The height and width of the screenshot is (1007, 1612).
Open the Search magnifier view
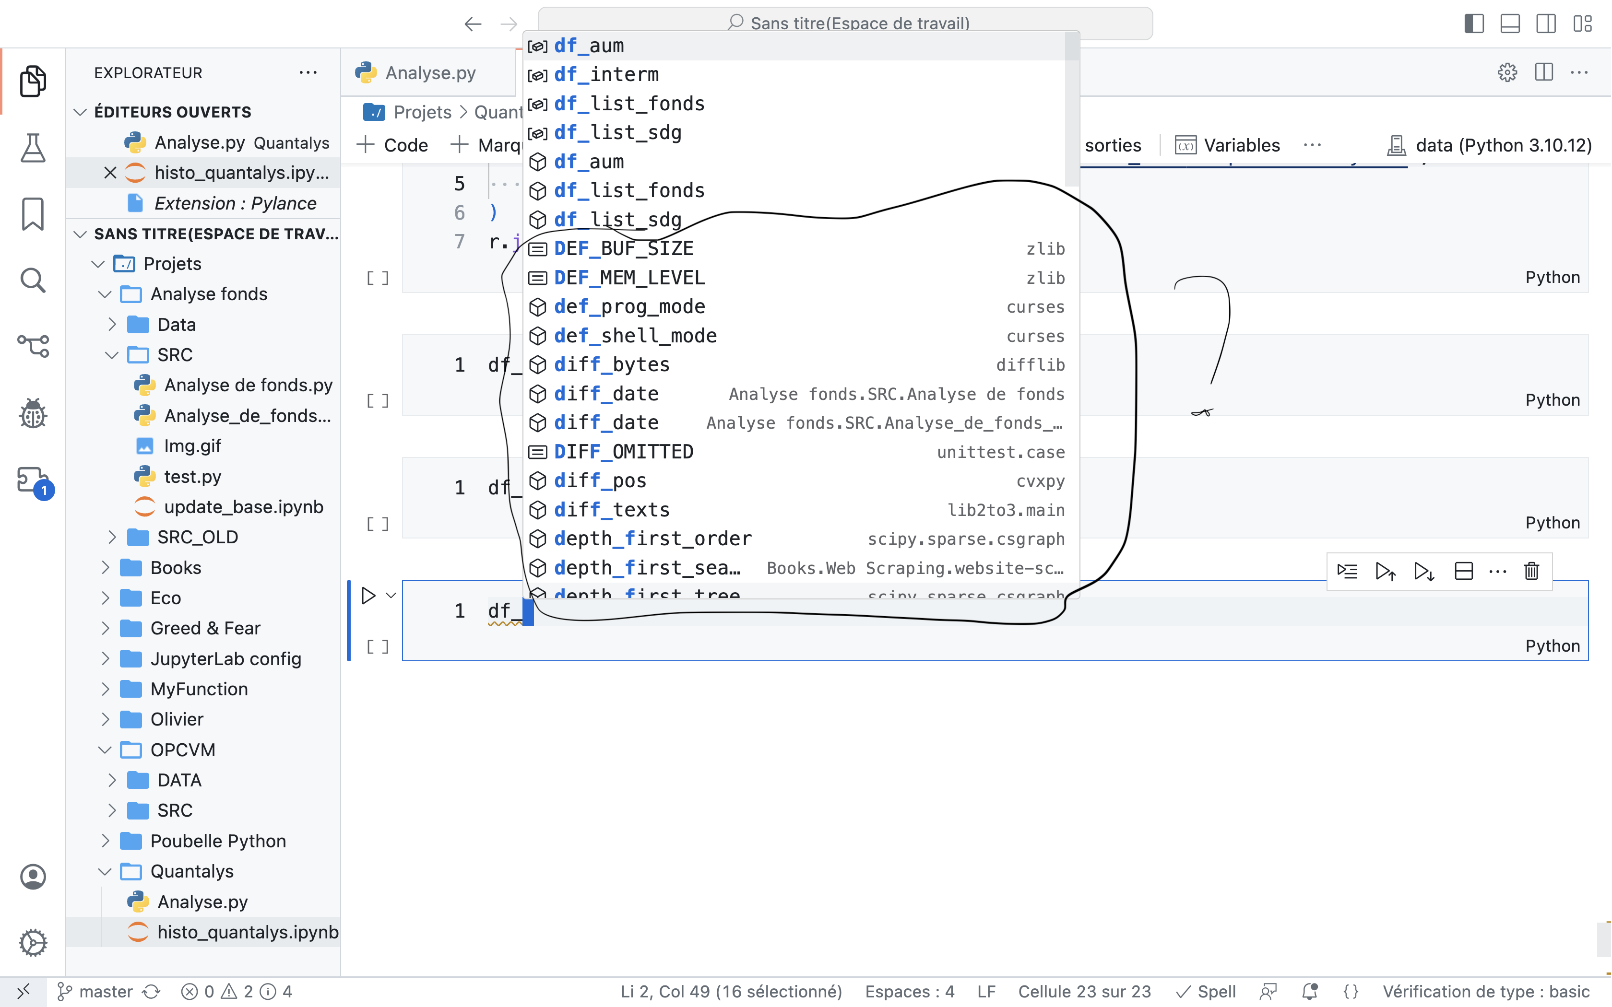coord(33,281)
